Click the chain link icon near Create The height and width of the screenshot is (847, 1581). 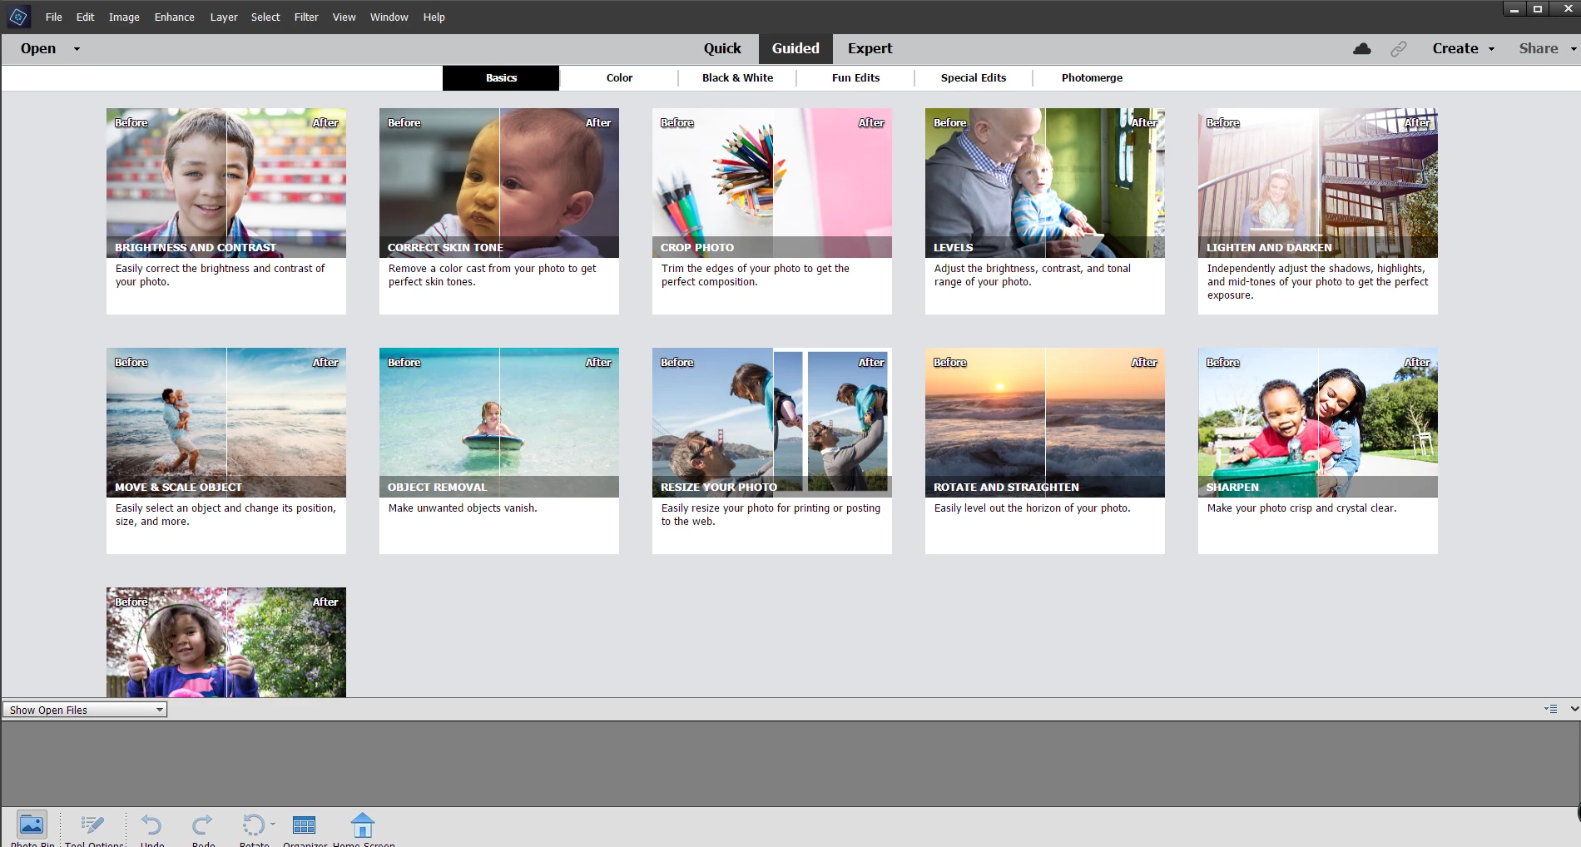(x=1399, y=49)
